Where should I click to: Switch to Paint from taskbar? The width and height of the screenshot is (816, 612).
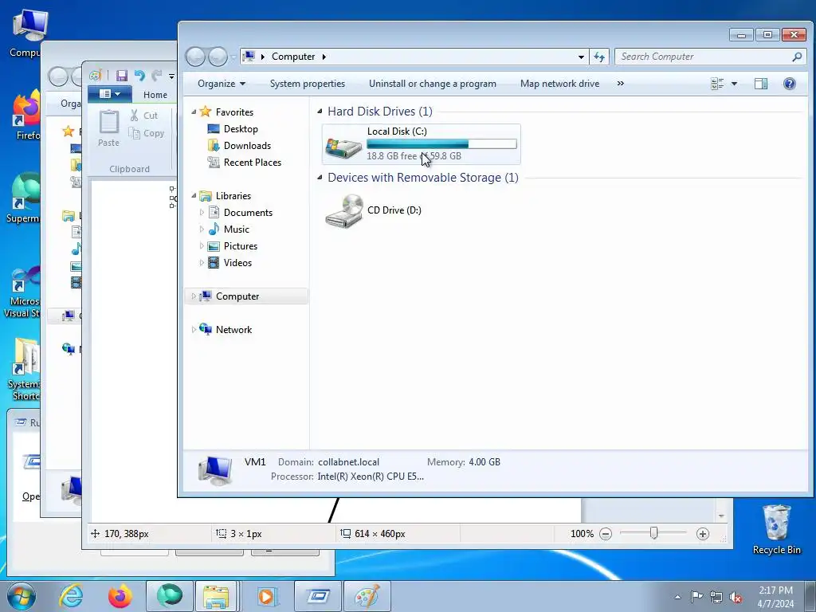pyautogui.click(x=367, y=596)
